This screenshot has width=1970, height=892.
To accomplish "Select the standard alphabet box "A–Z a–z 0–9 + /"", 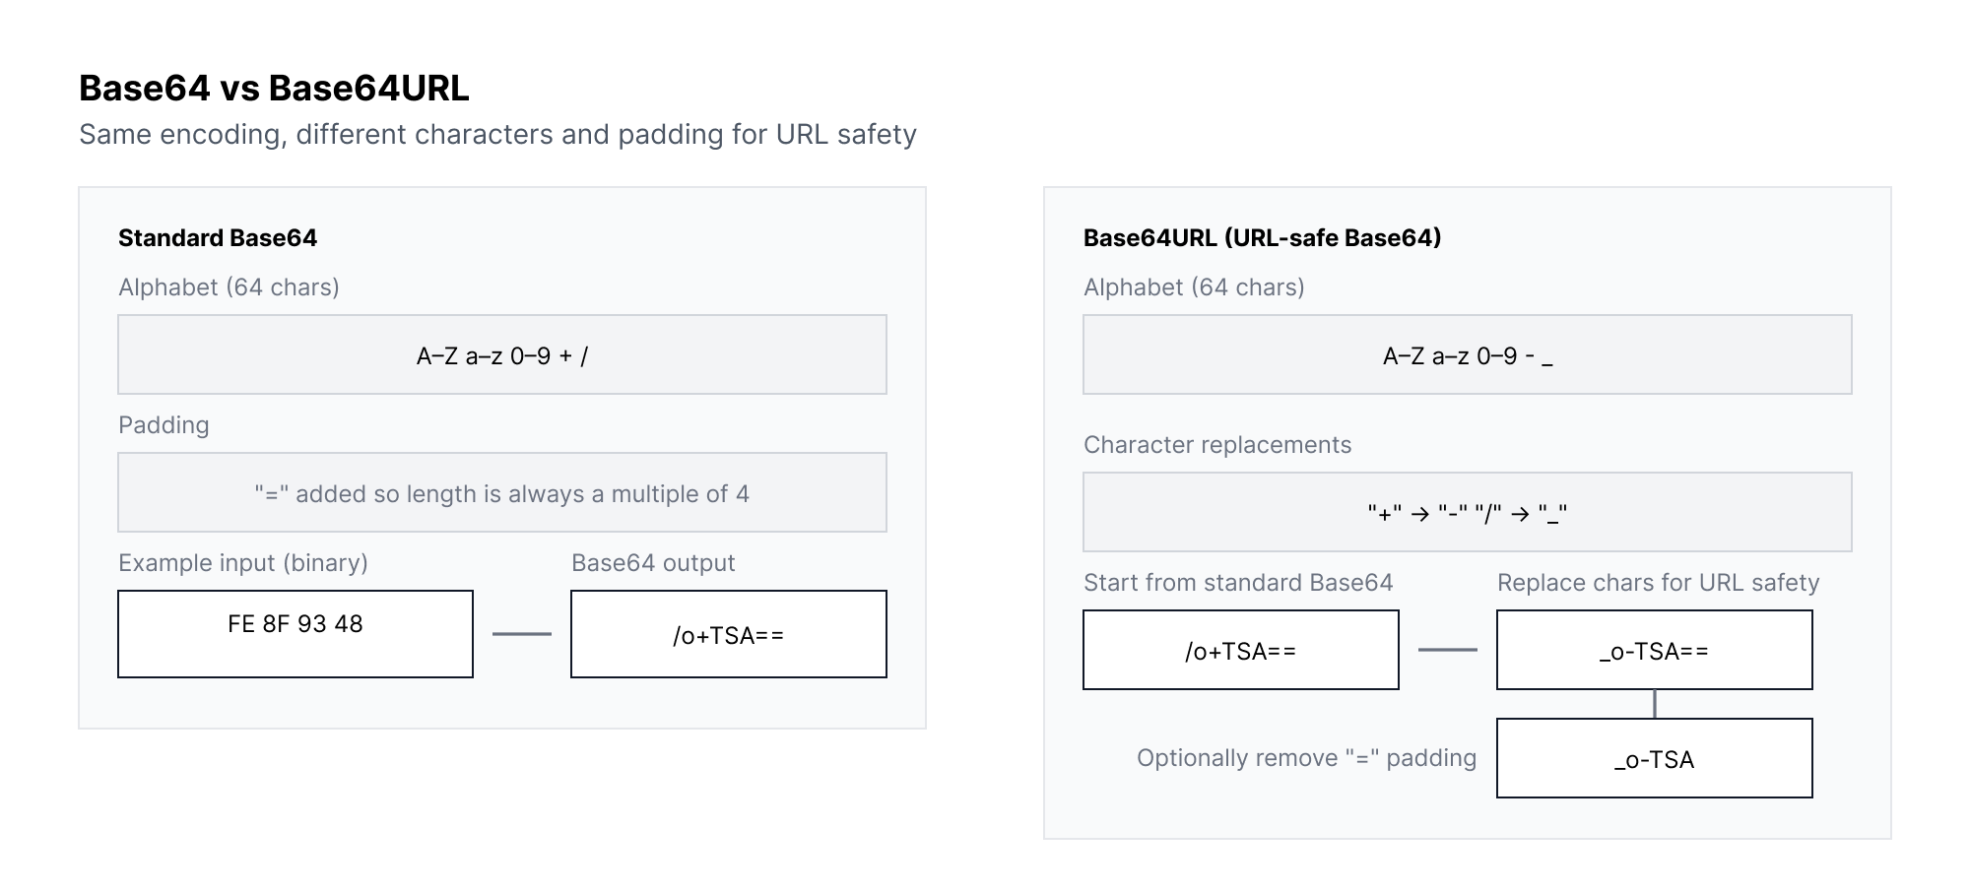I will (x=502, y=355).
